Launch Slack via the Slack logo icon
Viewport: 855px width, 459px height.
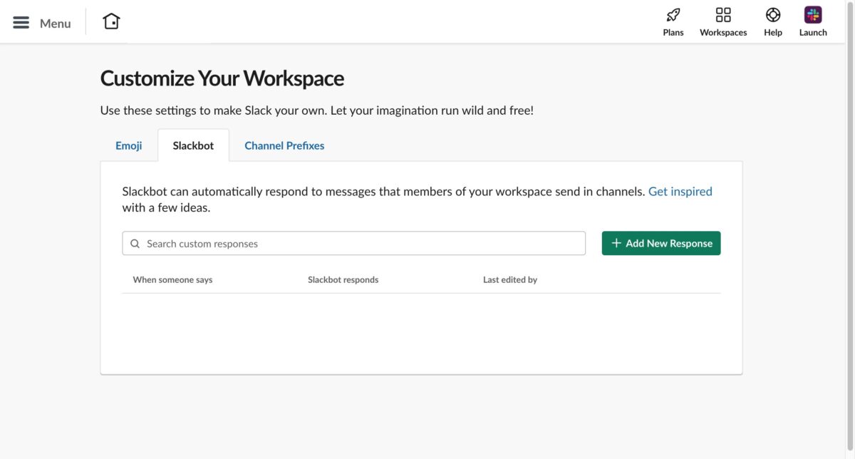point(813,15)
